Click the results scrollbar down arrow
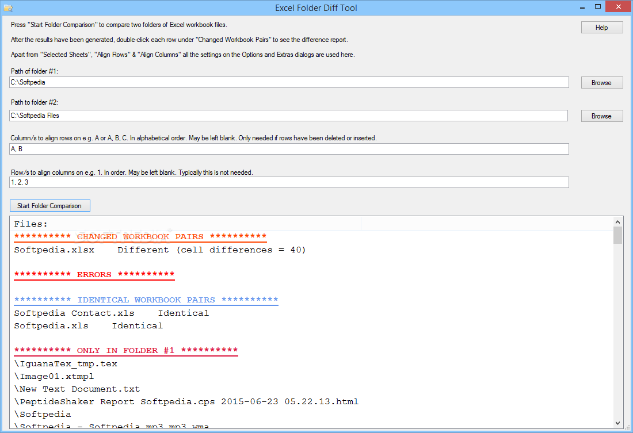Viewport: 633px width, 433px height. pyautogui.click(x=617, y=423)
